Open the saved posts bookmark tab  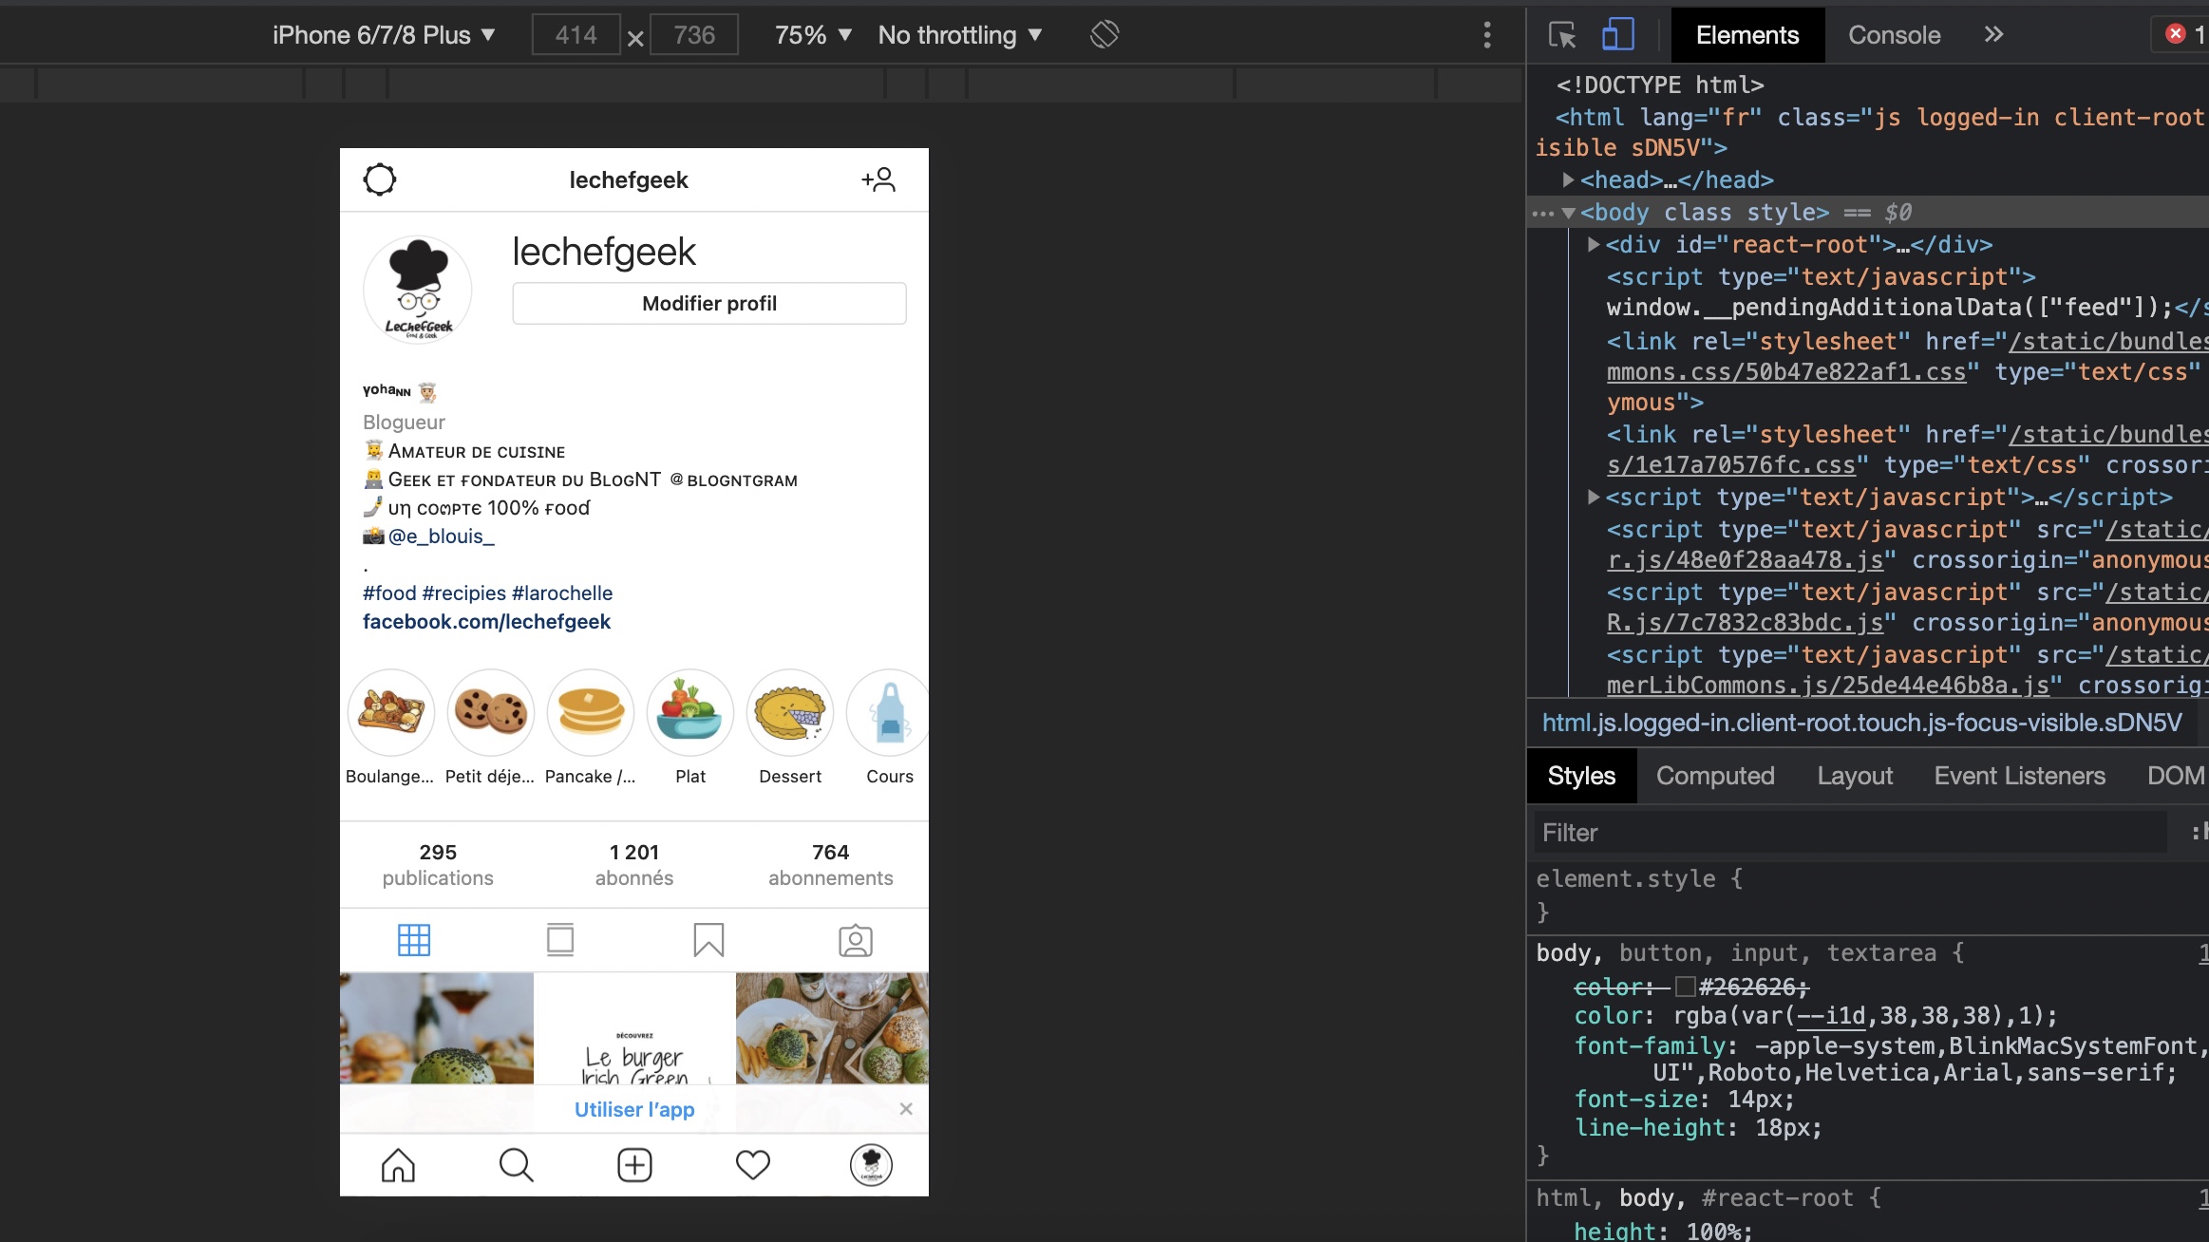708,940
